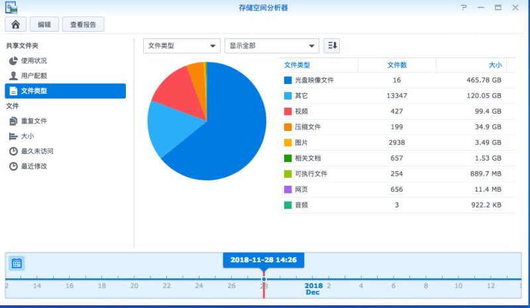530x308 pixels.
Task: Click the orange swatch for 压缩文件
Action: 288,127
